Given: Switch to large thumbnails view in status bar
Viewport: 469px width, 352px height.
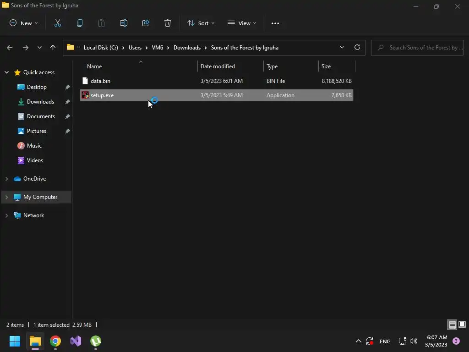Looking at the screenshot, I should (462, 324).
